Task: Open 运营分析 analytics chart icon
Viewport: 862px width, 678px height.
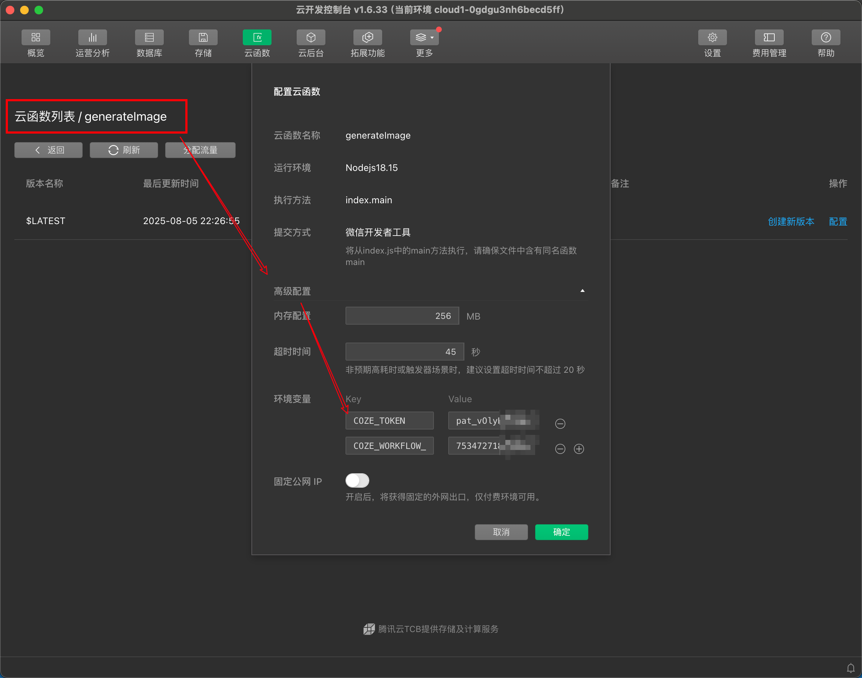Action: pyautogui.click(x=93, y=38)
